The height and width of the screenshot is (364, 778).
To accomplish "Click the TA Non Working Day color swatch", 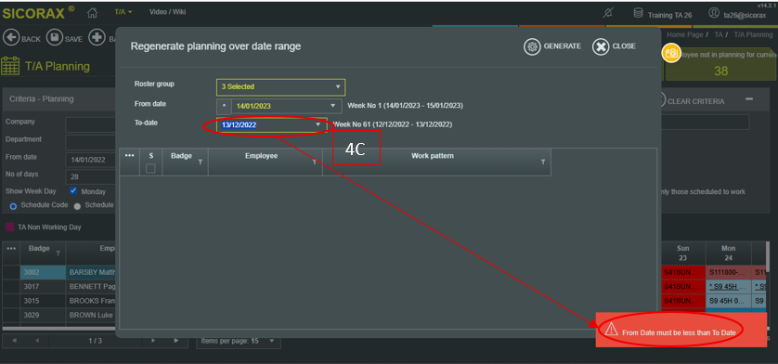I will (x=9, y=227).
